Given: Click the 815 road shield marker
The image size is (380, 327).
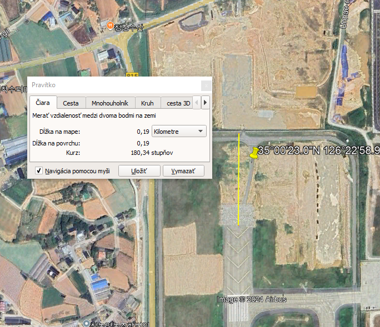Looking at the screenshot, I should click(132, 75).
